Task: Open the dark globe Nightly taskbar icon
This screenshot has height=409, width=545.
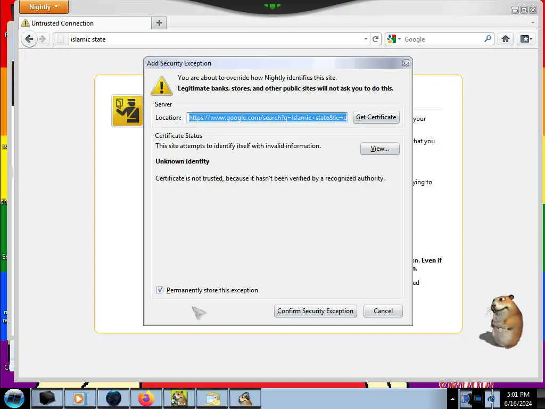Action: point(113,398)
